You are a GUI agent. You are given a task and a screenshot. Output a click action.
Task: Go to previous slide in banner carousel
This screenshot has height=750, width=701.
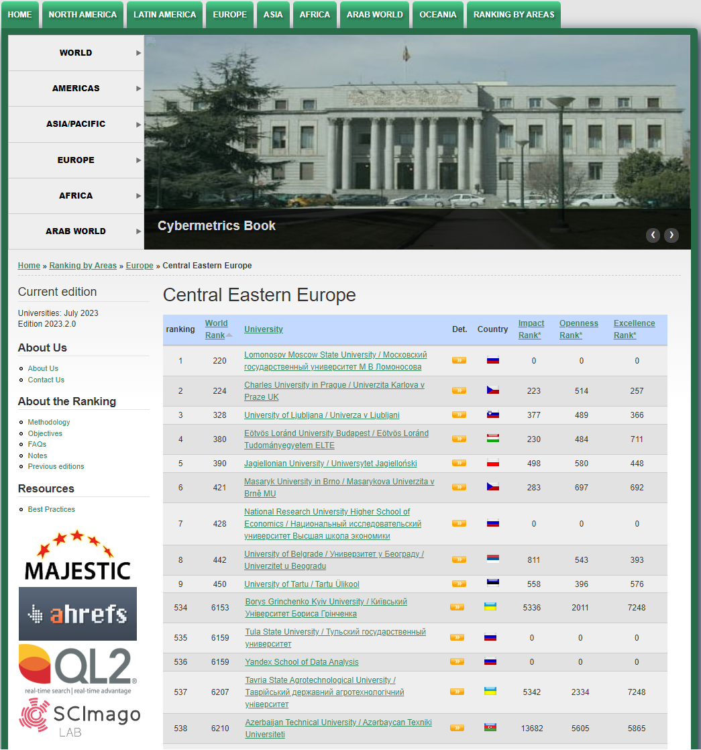pos(653,235)
